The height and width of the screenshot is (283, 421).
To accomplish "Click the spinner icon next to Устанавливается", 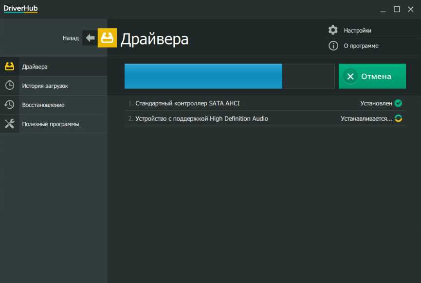I will point(398,118).
